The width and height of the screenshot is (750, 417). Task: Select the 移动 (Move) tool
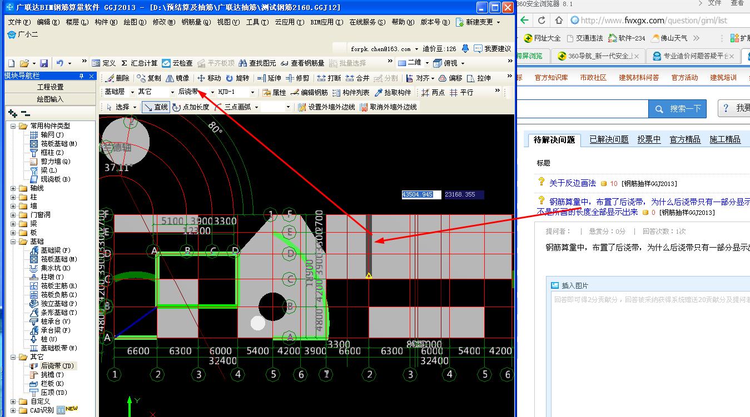[210, 78]
